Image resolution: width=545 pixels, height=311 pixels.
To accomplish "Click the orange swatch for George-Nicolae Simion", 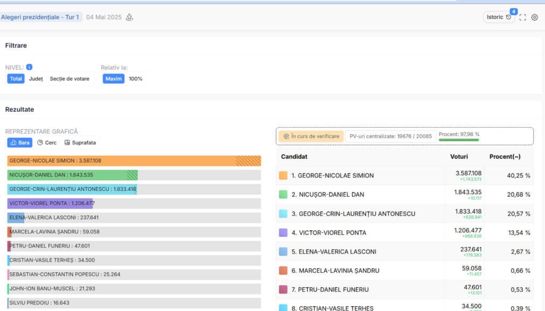I will coord(283,175).
